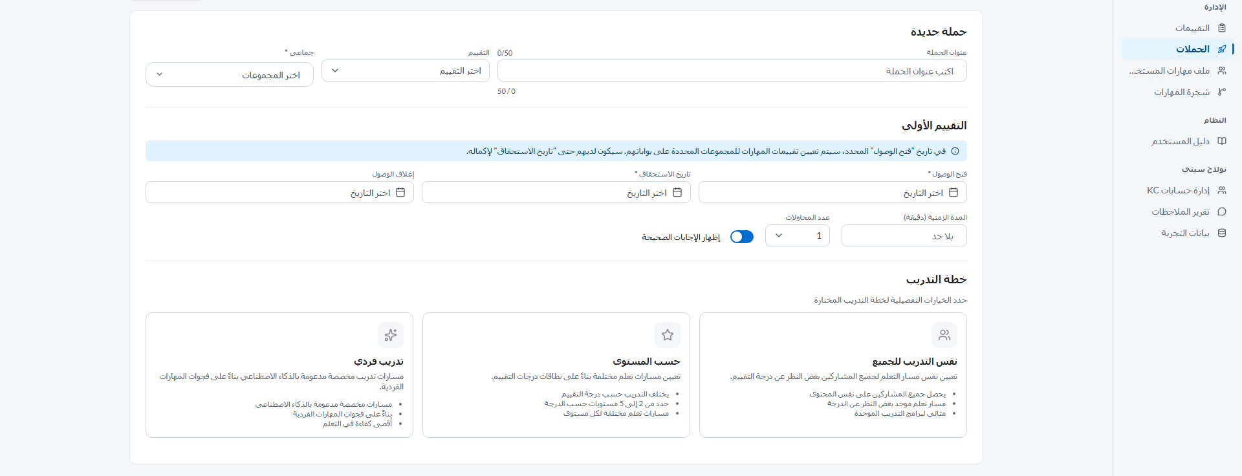This screenshot has width=1242, height=476.
Task: Click the حسب المستوى card title
Action: 647,362
